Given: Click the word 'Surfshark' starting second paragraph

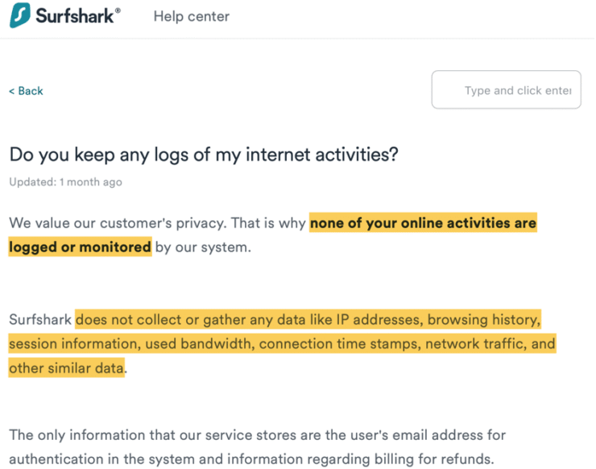Looking at the screenshot, I should click(40, 319).
